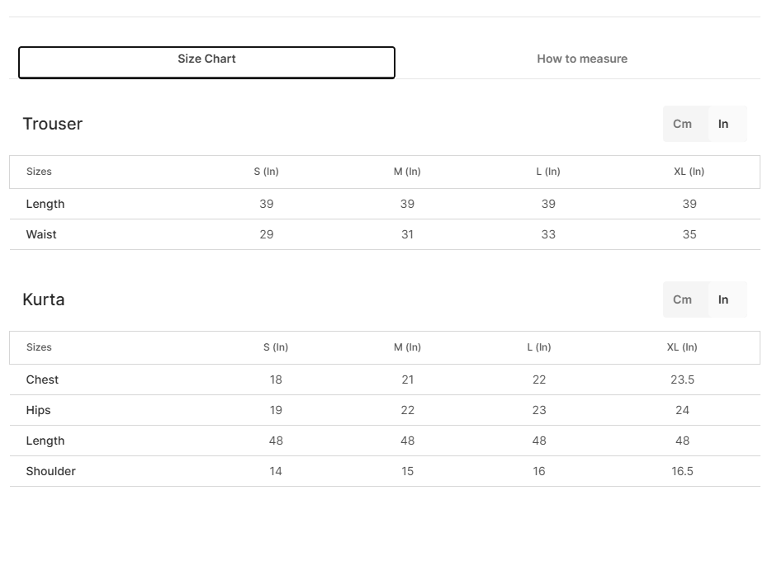The width and height of the screenshot is (772, 561).
Task: Click Kurta XL chest value 23.5
Action: [682, 379]
